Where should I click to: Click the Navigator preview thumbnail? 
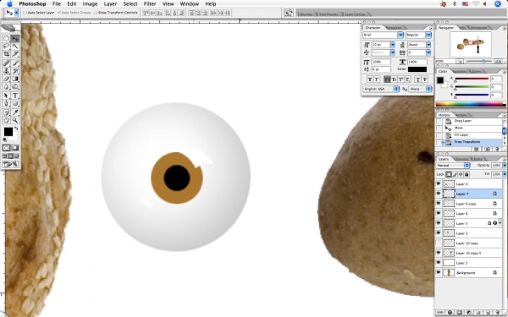[471, 45]
